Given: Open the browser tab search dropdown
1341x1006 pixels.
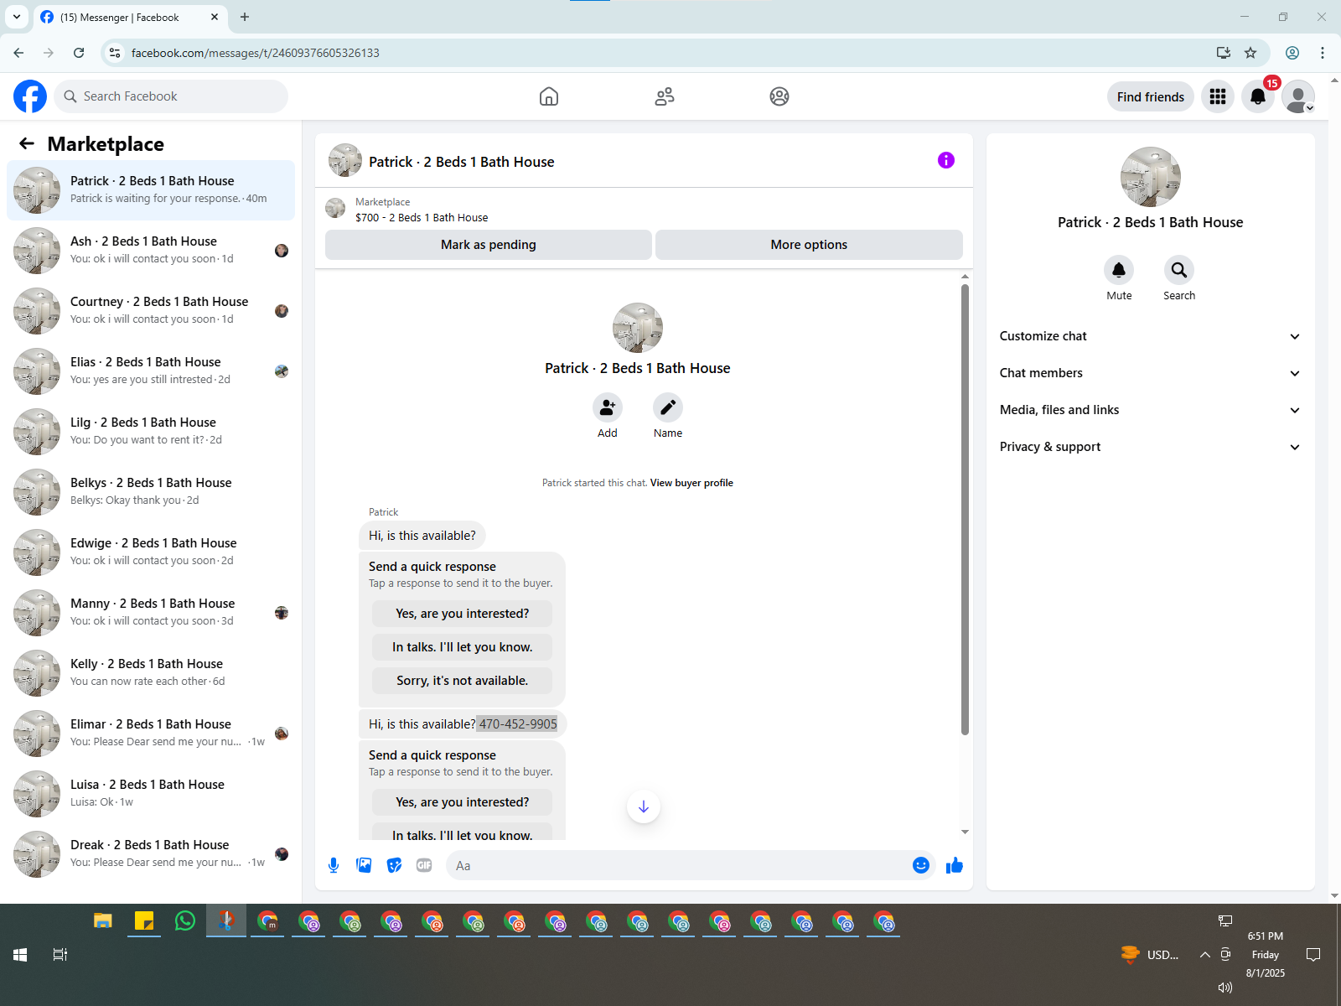Looking at the screenshot, I should click(x=16, y=17).
